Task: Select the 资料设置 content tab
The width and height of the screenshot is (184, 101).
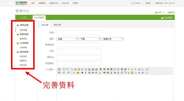Action: tap(45, 25)
